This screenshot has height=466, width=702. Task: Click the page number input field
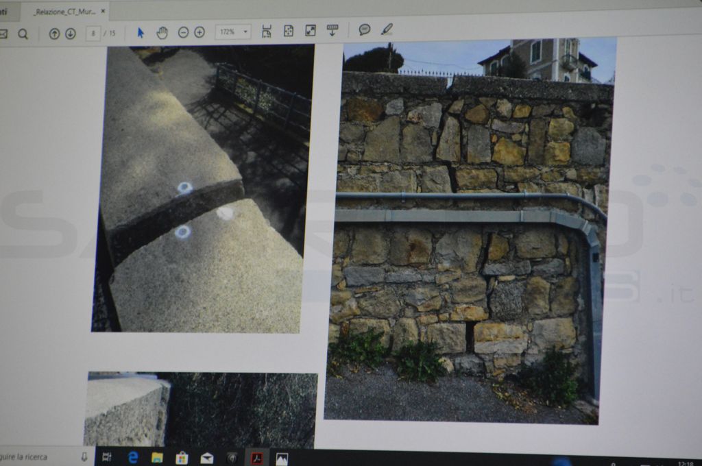[x=93, y=33]
